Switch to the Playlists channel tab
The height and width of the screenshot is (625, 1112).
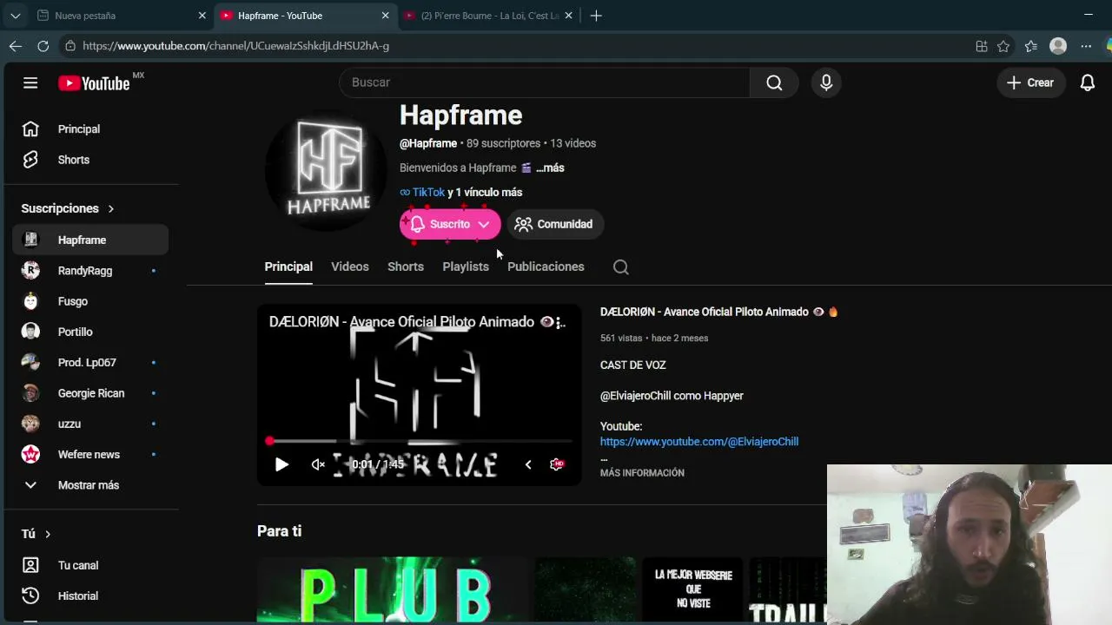pos(466,266)
